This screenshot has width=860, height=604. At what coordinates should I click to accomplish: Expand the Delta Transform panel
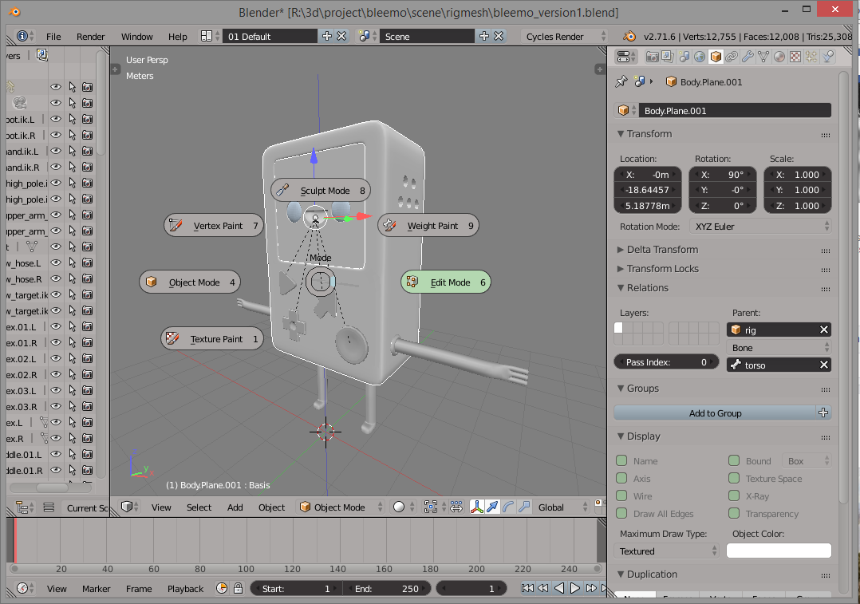[662, 250]
